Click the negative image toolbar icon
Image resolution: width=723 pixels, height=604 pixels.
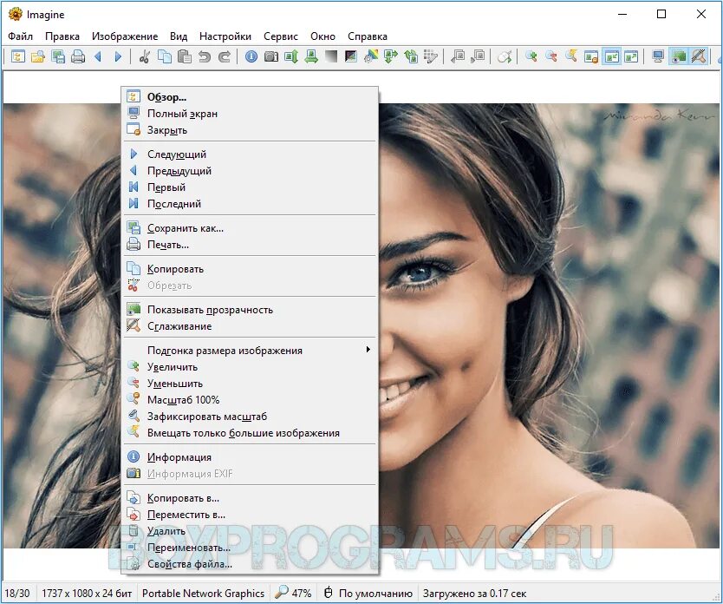pyautogui.click(x=351, y=56)
